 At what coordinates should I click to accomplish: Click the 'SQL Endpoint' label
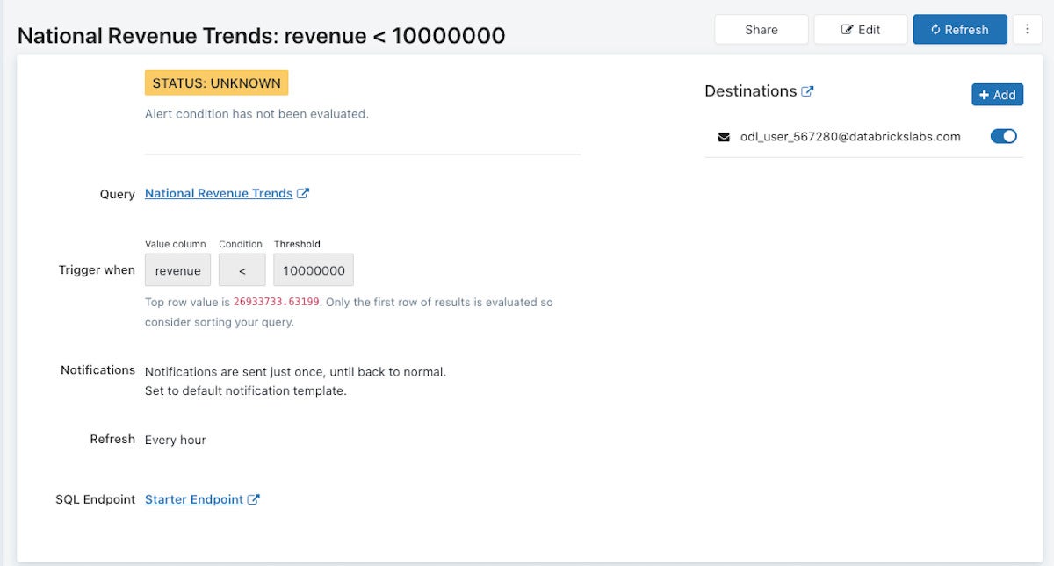(96, 499)
